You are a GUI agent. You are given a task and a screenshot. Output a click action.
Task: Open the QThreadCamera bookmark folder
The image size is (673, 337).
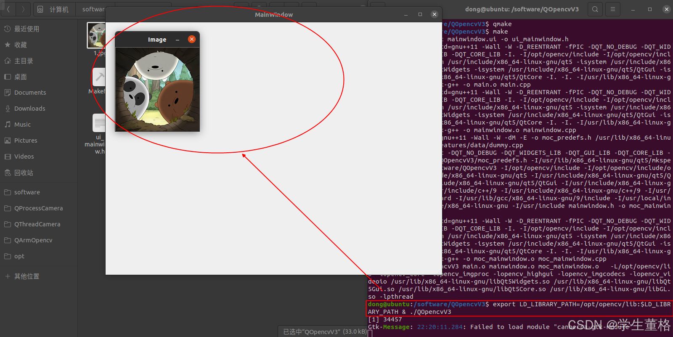39,224
